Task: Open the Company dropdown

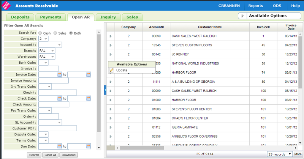Action: pyautogui.click(x=43, y=39)
